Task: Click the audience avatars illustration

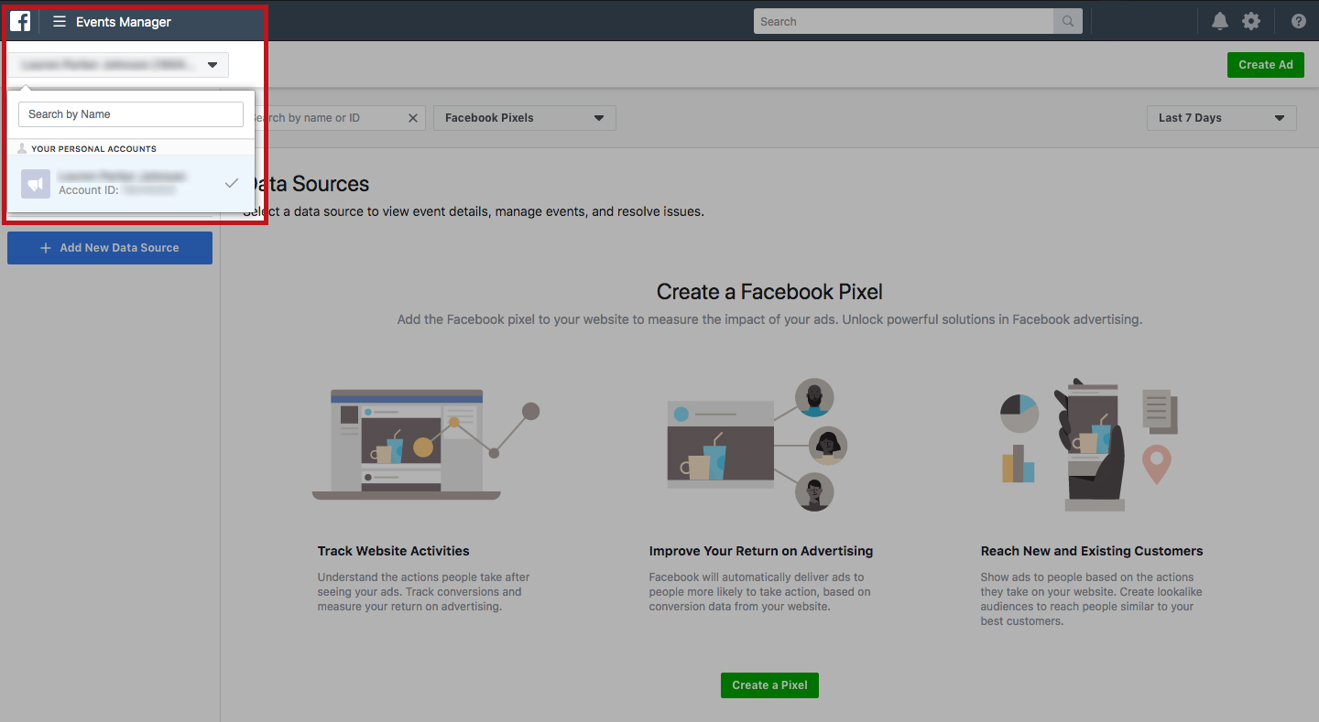Action: click(758, 445)
